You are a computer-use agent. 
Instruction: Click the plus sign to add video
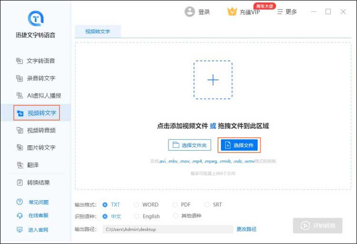click(213, 80)
